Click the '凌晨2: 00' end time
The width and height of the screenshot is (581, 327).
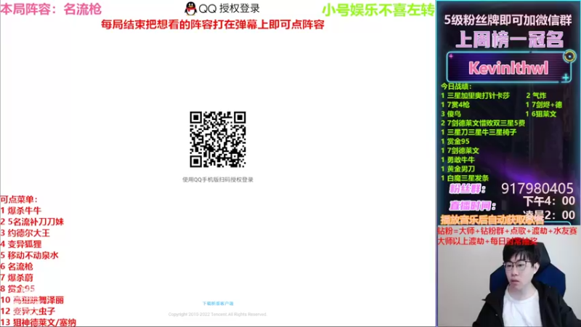point(549,214)
